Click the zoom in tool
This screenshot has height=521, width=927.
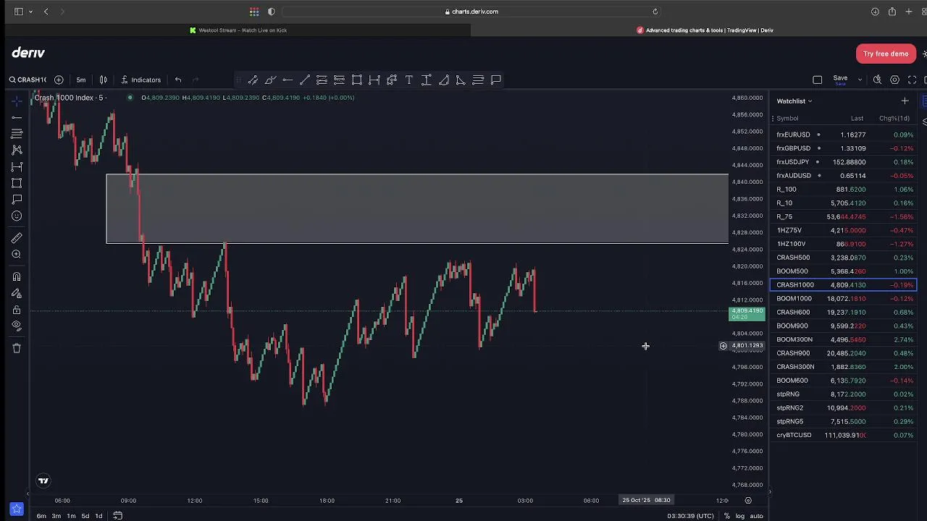point(17,255)
